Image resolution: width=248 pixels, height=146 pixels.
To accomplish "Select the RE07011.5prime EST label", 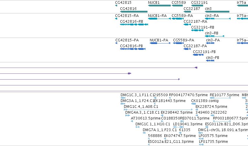I will click(x=195, y=118).
